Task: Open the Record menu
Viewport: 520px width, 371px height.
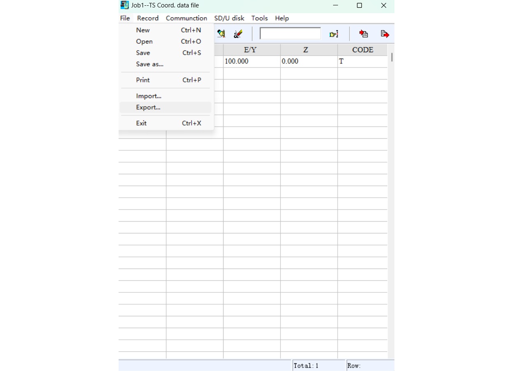Action: click(x=148, y=18)
